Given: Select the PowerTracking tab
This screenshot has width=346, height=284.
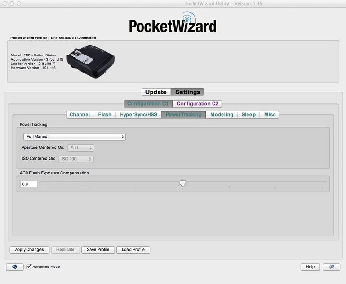Looking at the screenshot, I should tap(184, 114).
